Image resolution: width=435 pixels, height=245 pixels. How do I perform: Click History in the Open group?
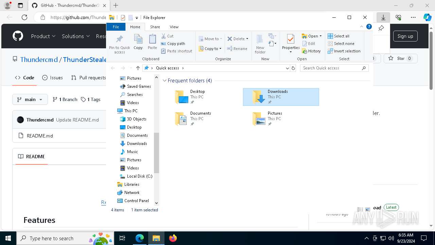coord(311,51)
